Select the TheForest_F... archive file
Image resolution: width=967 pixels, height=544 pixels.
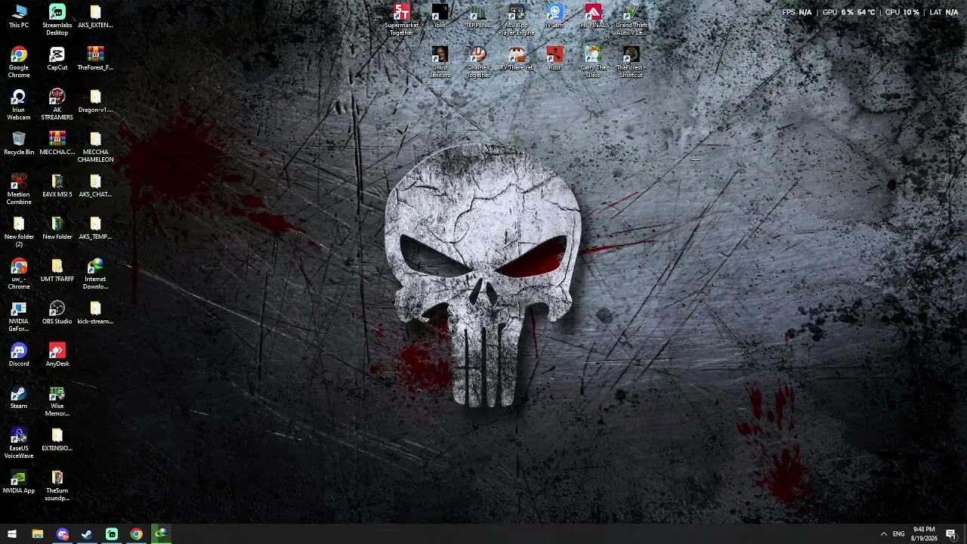[x=95, y=59]
